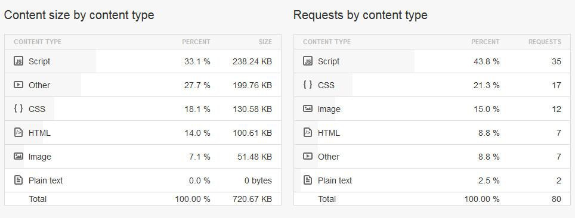Select the 238.24 KB Script size value
The image size is (575, 218).
click(x=252, y=61)
